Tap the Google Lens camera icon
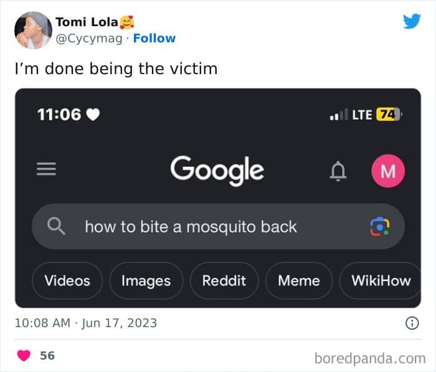 click(x=379, y=226)
